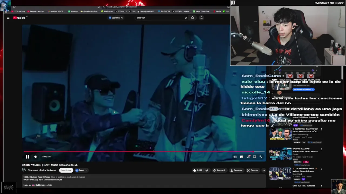The width and height of the screenshot is (346, 194).
Task: Pause the video playback
Action: 27,157
